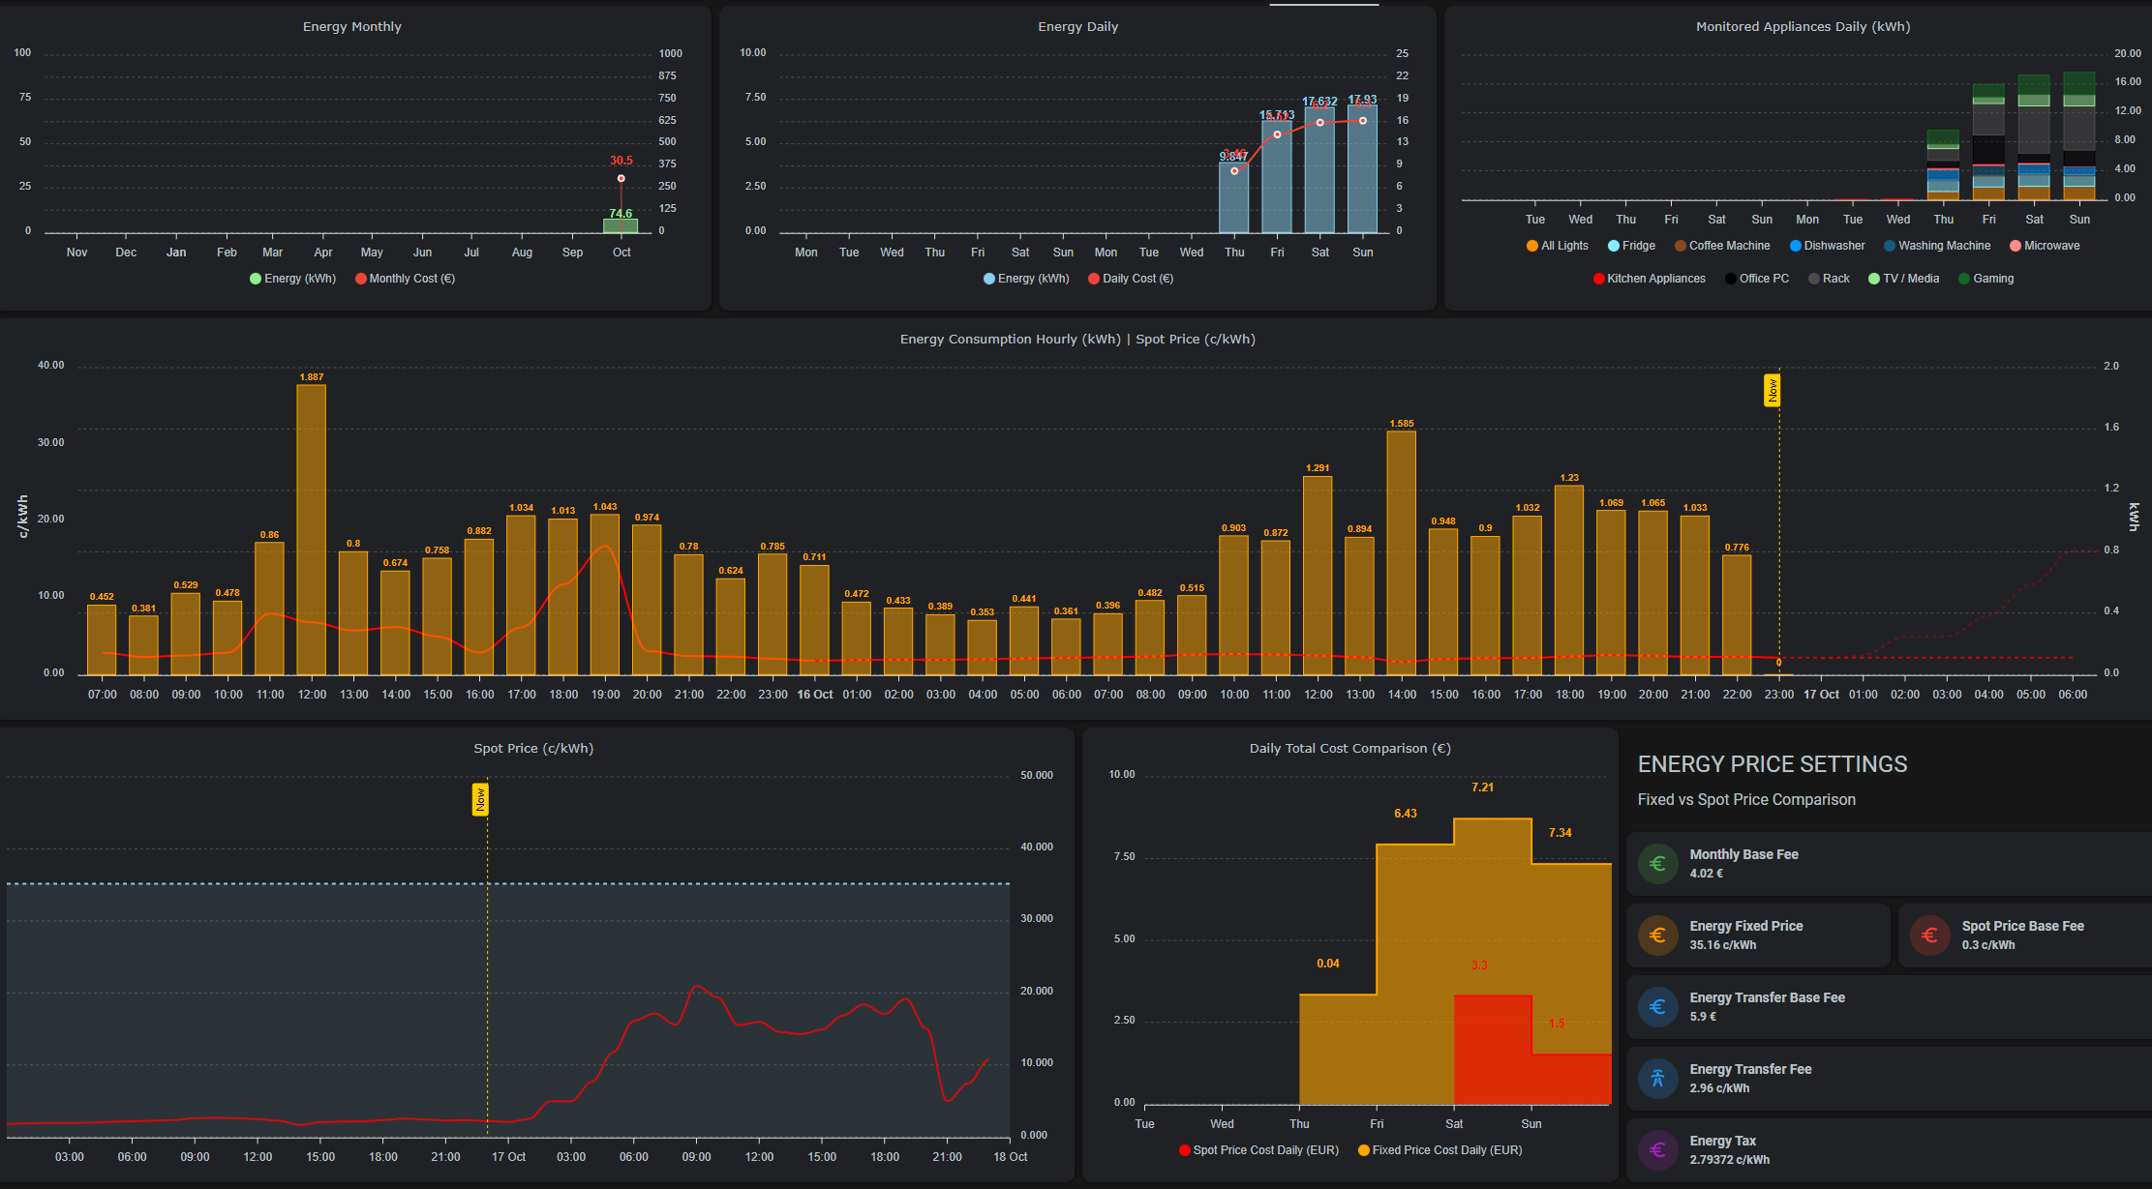Click the October energy bar labeled 74.6
The width and height of the screenshot is (2152, 1189).
(621, 226)
